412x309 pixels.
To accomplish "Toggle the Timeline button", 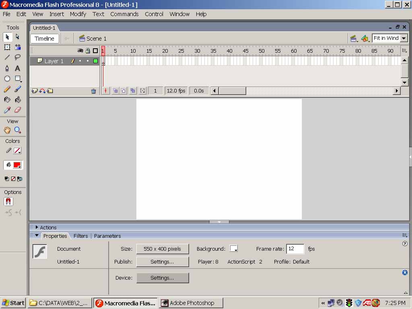I will click(44, 39).
